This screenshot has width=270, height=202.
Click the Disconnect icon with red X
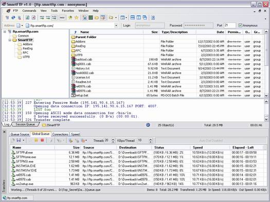(x=20, y=17)
